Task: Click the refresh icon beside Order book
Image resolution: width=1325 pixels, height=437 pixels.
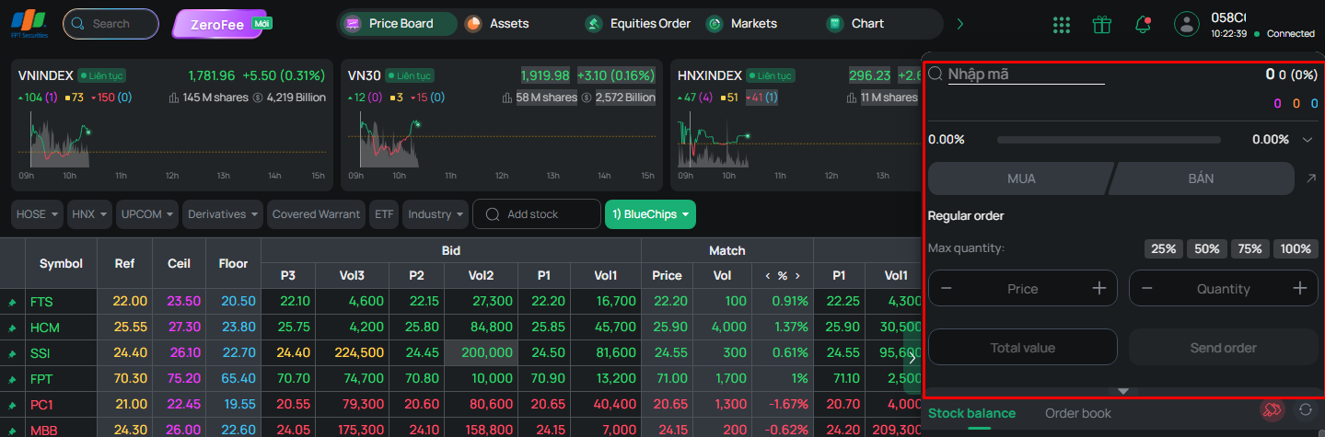Action: pos(1305,410)
